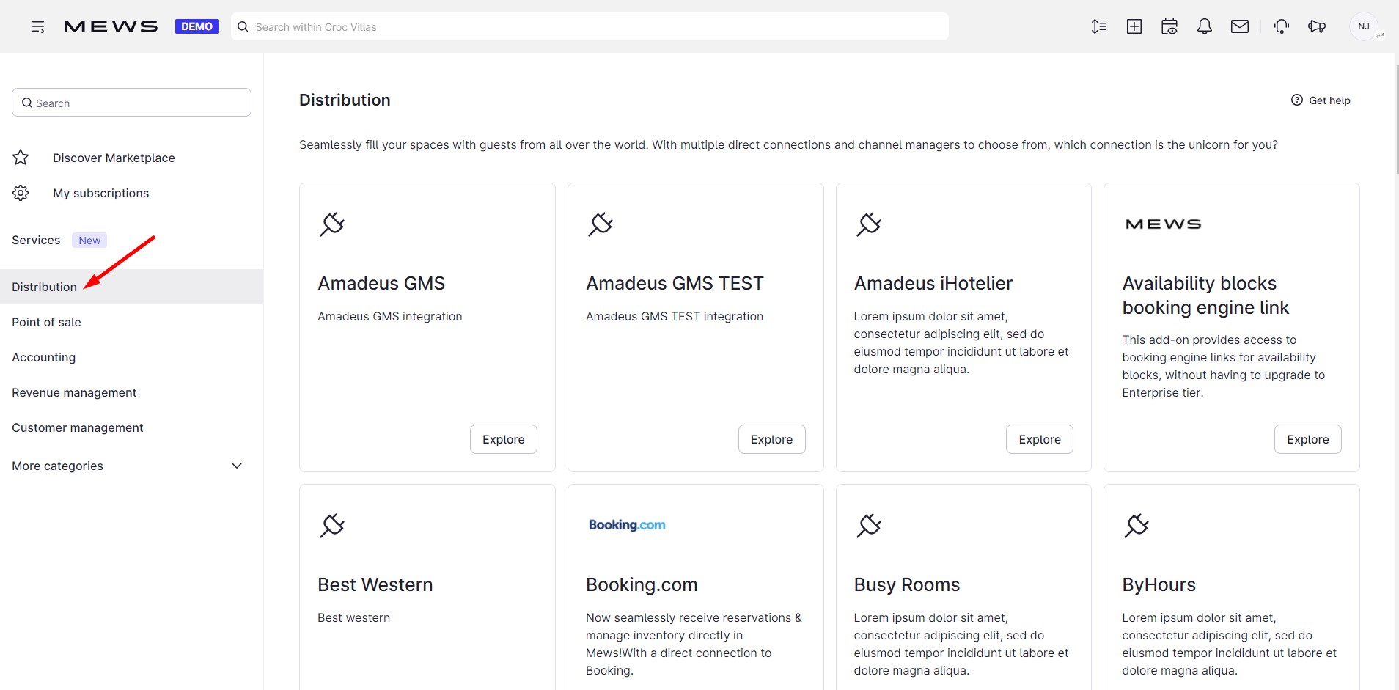Image resolution: width=1399 pixels, height=690 pixels.
Task: Click the headset support icon
Action: (x=1282, y=26)
